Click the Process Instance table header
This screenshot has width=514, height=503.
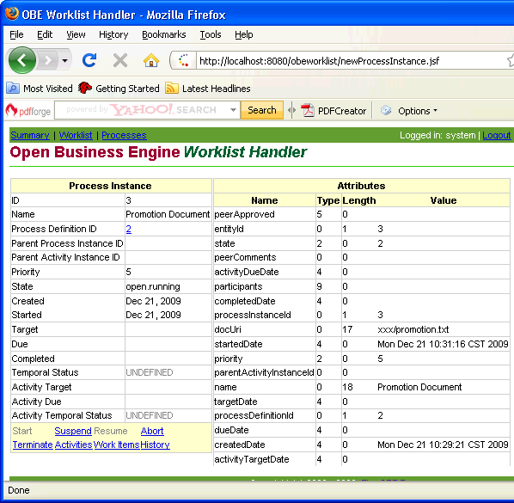click(x=111, y=186)
